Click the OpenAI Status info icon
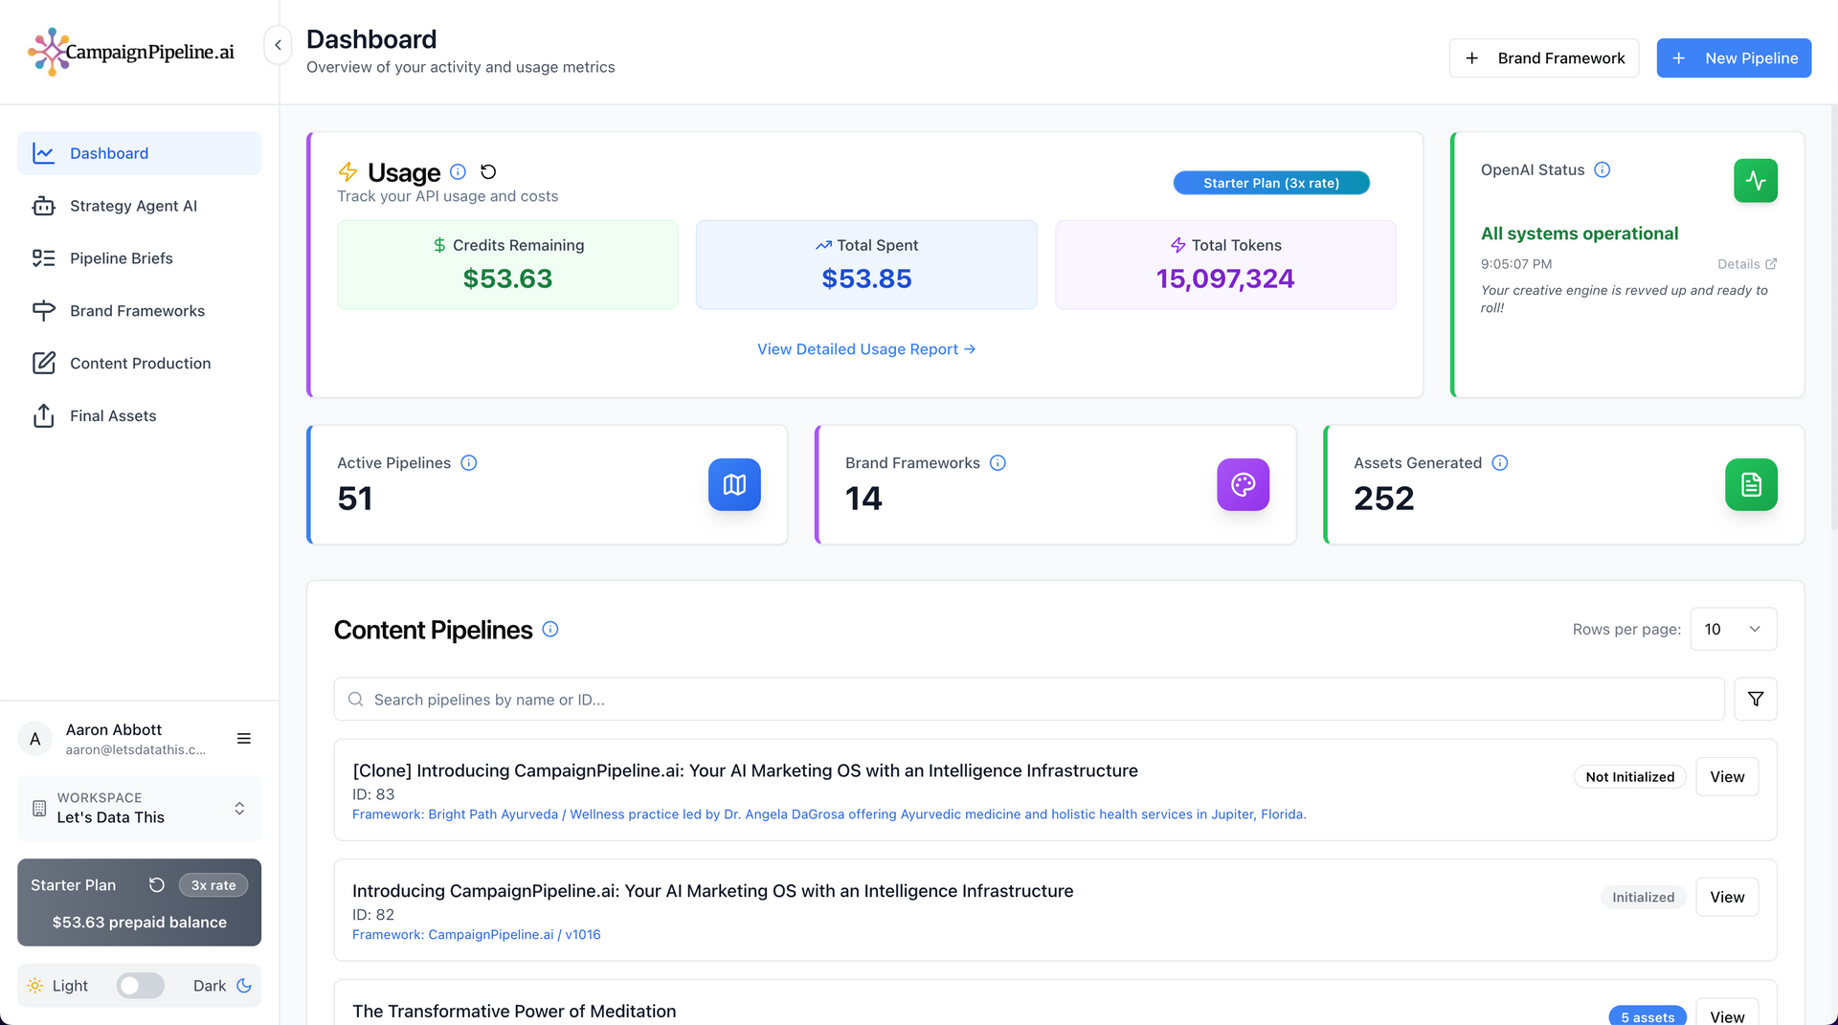Screen dimensions: 1838x1025 [x=1603, y=170]
